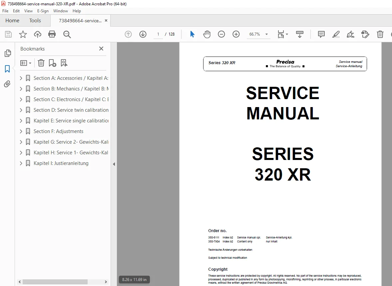Open the Find text magnifier icon

coord(67,34)
